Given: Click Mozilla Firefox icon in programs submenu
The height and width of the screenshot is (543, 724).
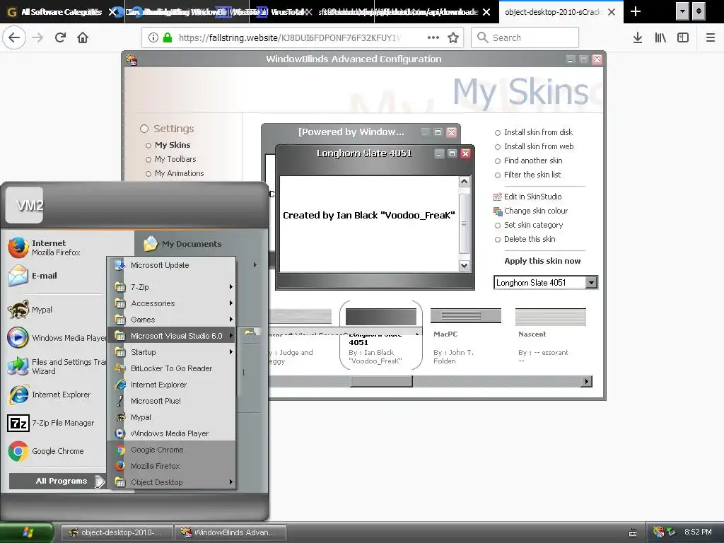Looking at the screenshot, I should coord(120,466).
